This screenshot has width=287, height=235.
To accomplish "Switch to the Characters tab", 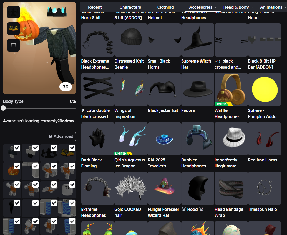I will pyautogui.click(x=130, y=7).
